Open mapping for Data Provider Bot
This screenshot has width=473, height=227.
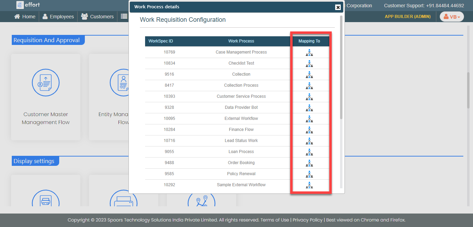[x=309, y=108]
